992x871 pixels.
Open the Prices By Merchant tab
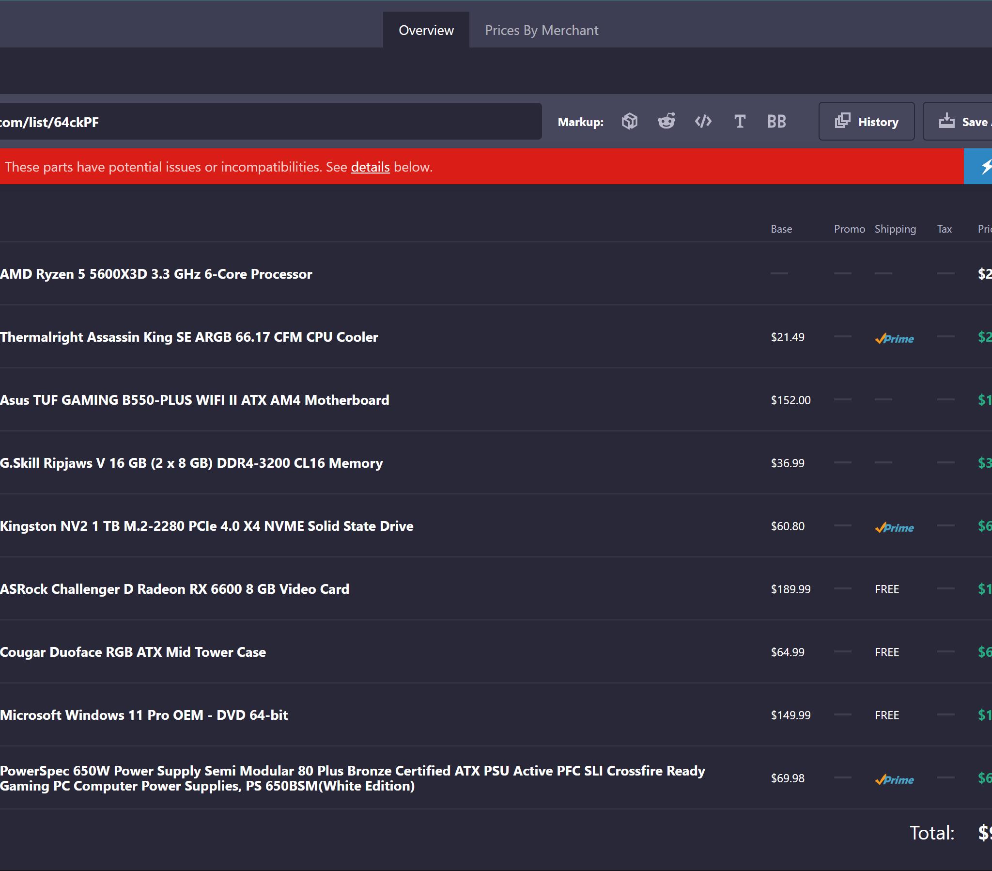click(x=542, y=30)
